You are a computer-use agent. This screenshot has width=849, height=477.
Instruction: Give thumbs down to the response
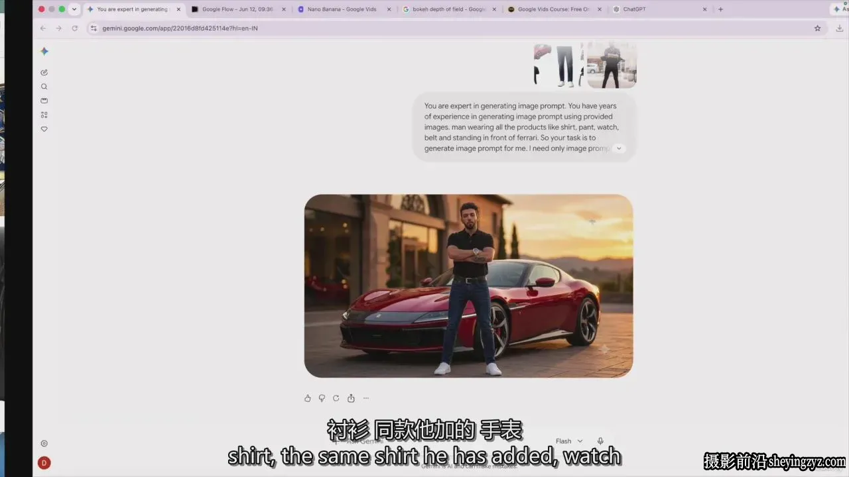pos(322,398)
